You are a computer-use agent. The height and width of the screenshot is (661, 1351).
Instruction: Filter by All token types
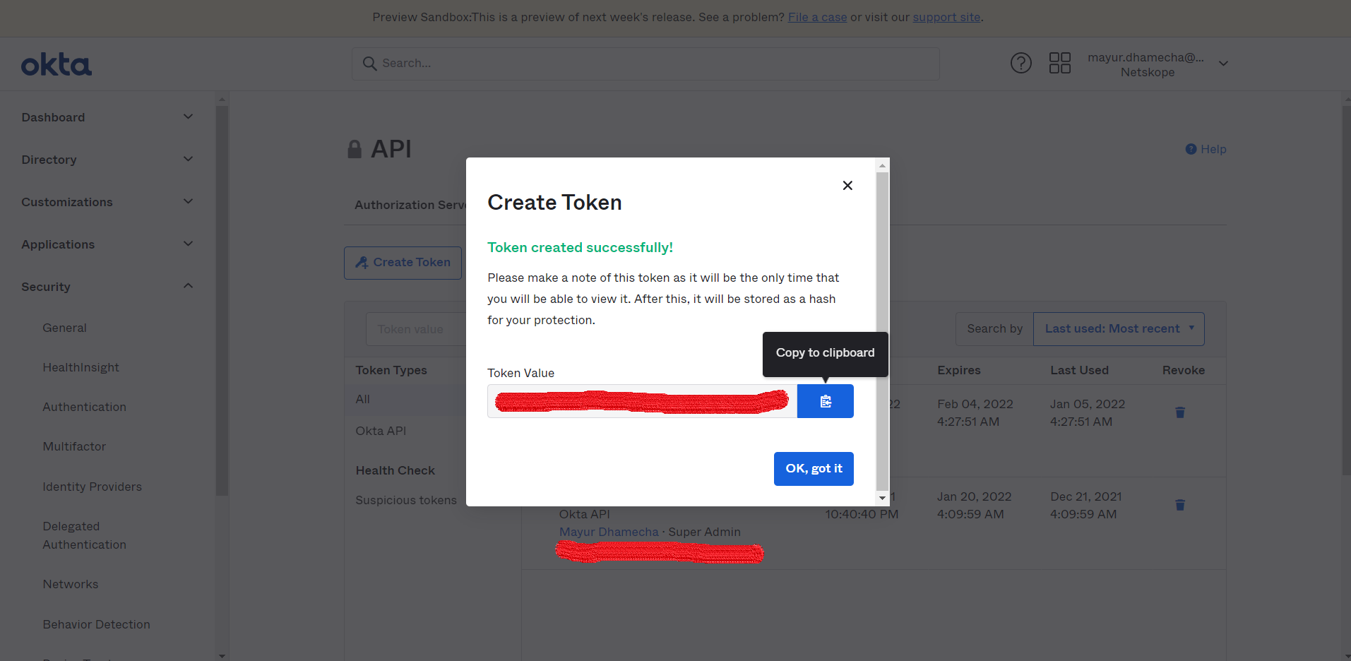pyautogui.click(x=362, y=399)
